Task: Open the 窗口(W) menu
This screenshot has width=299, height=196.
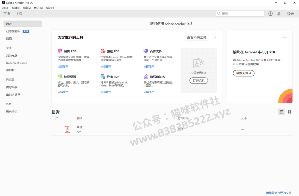Action: (38, 8)
